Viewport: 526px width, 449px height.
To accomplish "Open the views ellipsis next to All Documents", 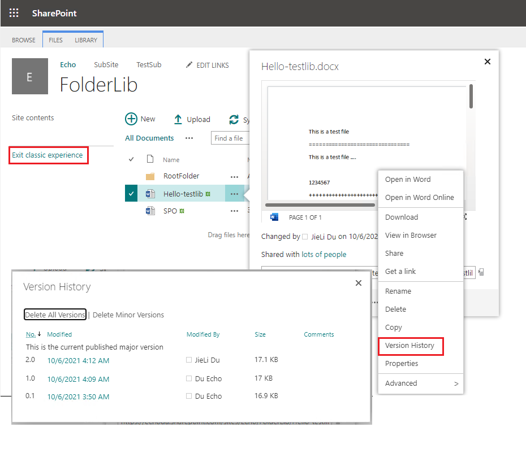I will [x=189, y=138].
